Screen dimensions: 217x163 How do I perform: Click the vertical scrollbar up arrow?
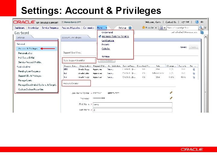click(206, 37)
